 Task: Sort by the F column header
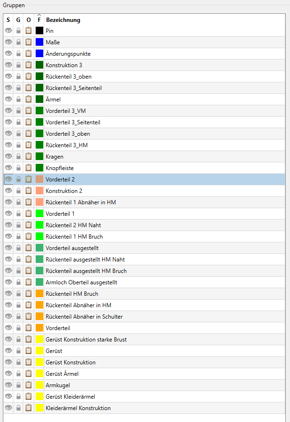click(x=39, y=20)
